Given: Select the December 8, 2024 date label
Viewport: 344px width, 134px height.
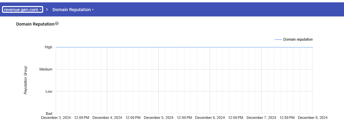Looking at the screenshot, I should (313, 118).
